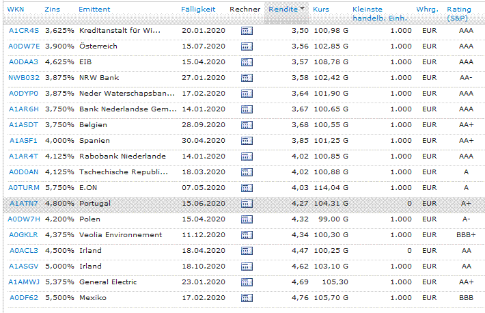Select the 5,750% coupon value

pos(59,188)
